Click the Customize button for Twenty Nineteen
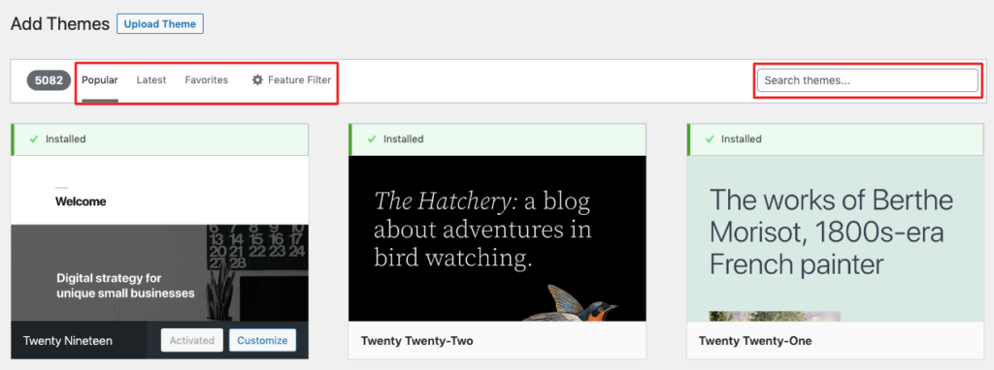Screen dimensions: 994x370 pos(262,340)
